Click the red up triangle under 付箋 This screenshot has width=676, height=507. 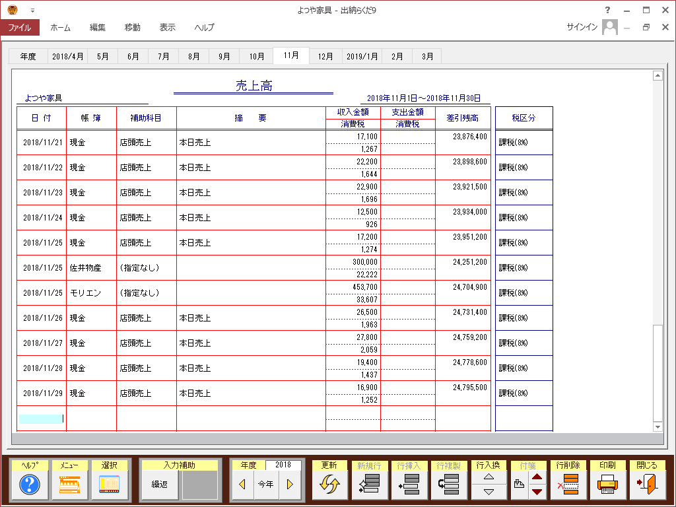(537, 477)
